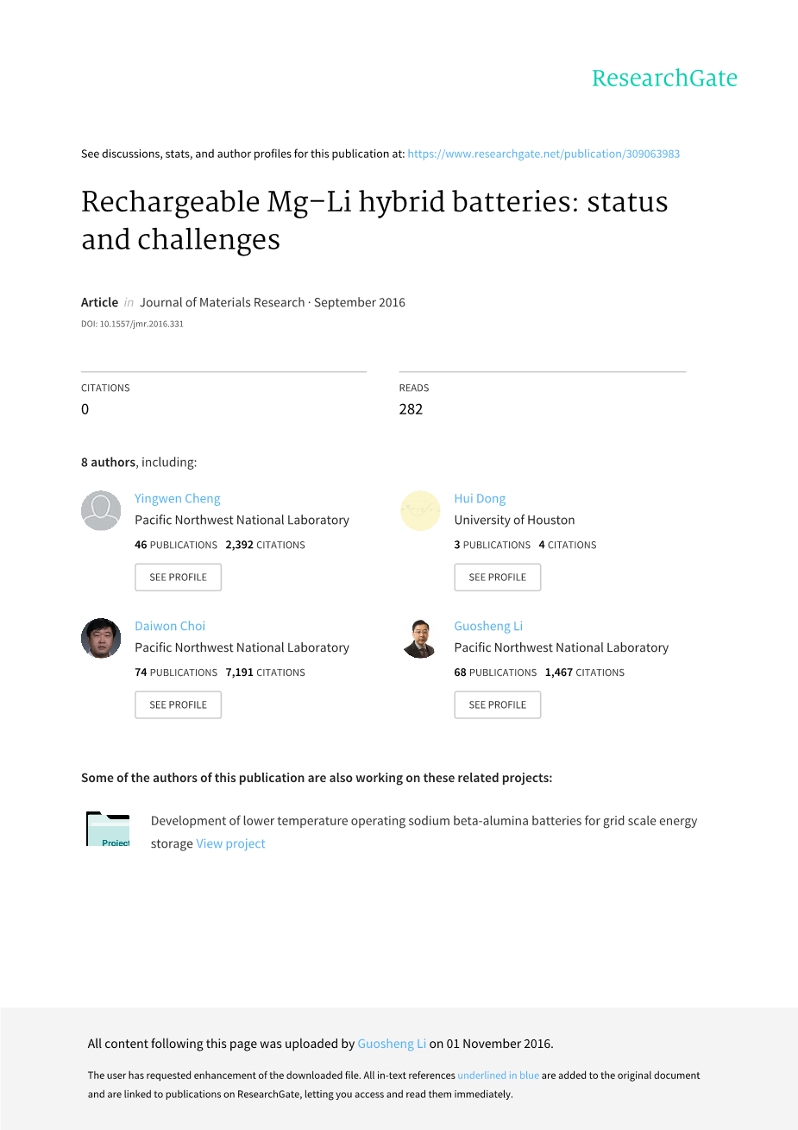Click the DOI text below journal name
Image resolution: width=798 pixels, height=1130 pixels.
(x=132, y=325)
